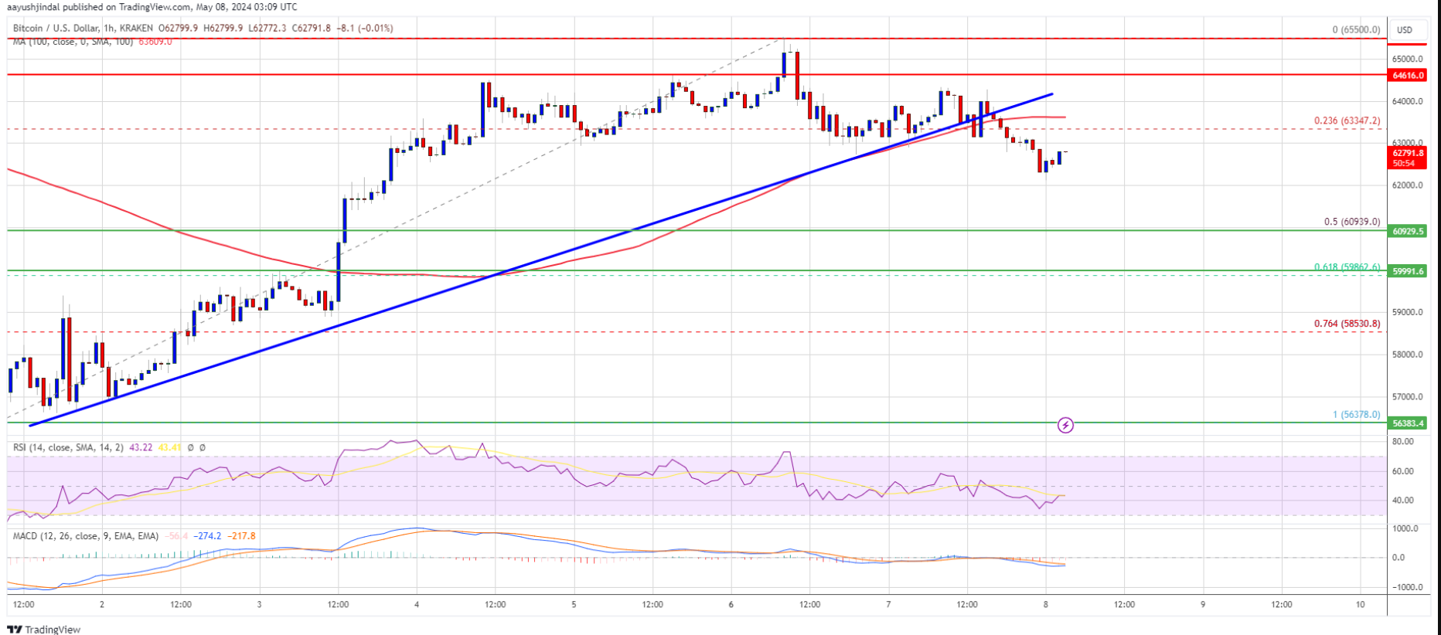Click the 0.236 (63347.2) Fibonacci level label
Image resolution: width=1441 pixels, height=635 pixels.
click(x=1347, y=121)
